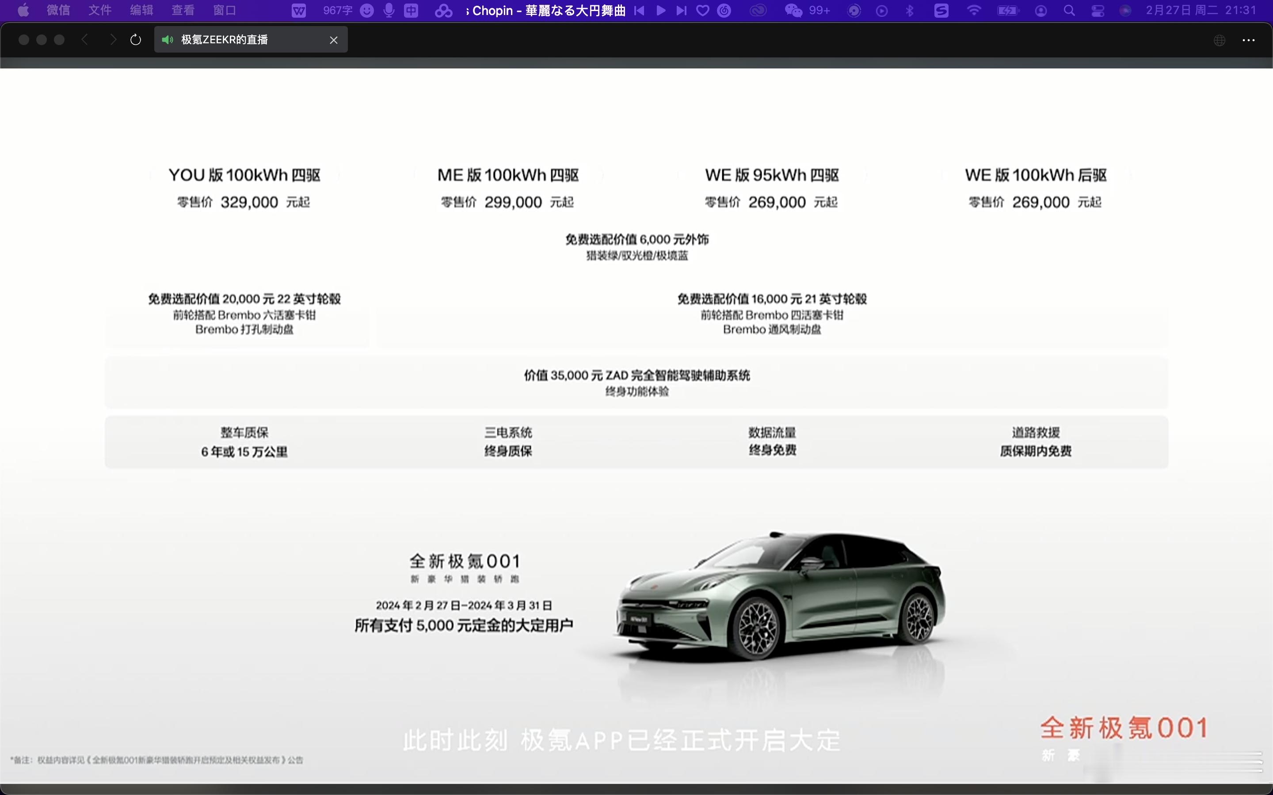Click 免费选配价值 6,000 元外饰 text
The height and width of the screenshot is (795, 1273).
(637, 240)
